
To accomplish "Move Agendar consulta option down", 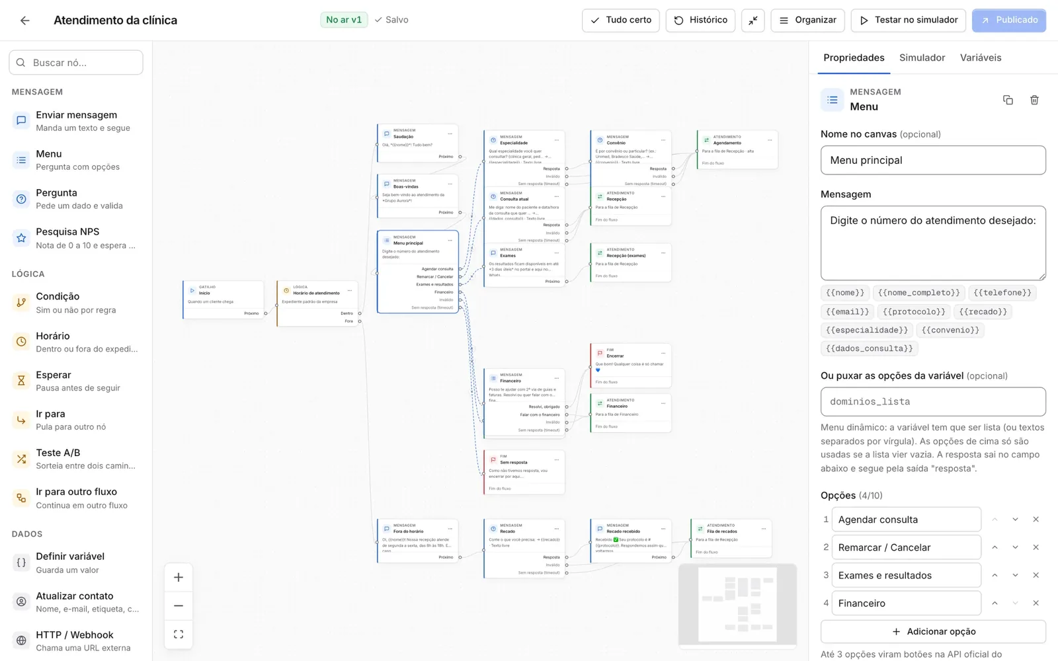I will point(1015,520).
